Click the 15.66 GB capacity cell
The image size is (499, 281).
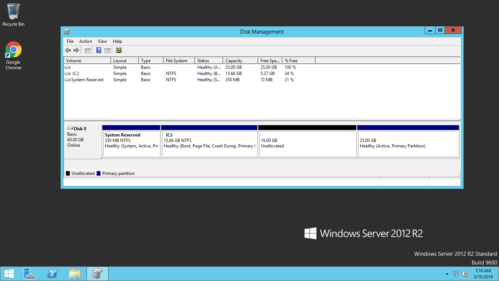[x=234, y=74]
